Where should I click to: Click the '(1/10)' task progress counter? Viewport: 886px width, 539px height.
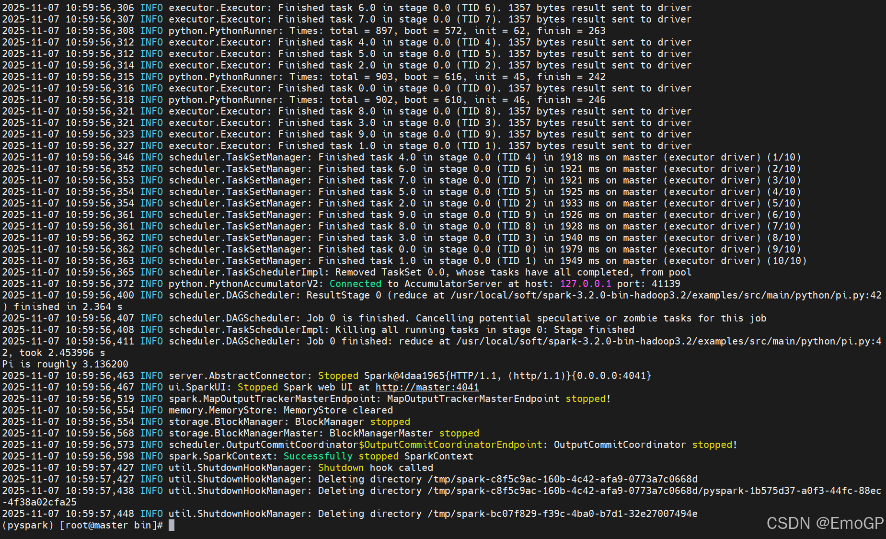pos(784,157)
